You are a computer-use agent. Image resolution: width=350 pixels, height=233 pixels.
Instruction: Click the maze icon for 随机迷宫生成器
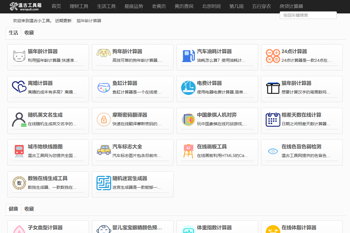[103, 183]
